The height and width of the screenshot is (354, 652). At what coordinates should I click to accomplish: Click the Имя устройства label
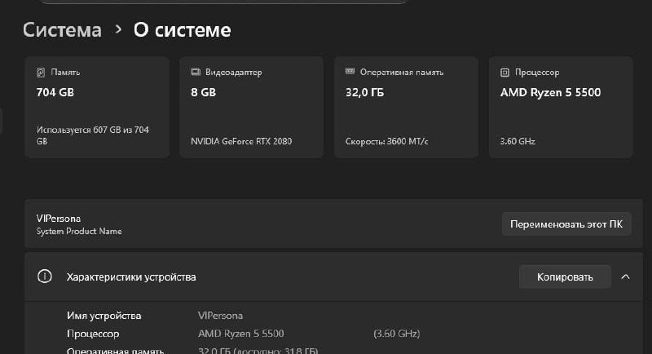104,316
